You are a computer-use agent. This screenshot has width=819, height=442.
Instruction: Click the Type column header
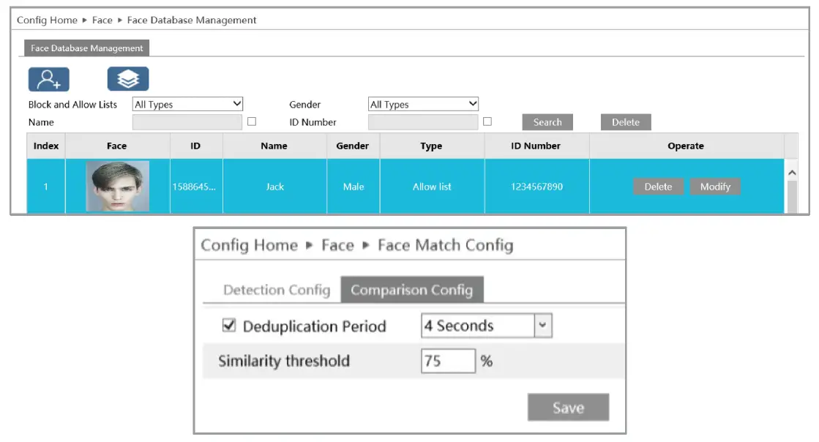tap(431, 146)
